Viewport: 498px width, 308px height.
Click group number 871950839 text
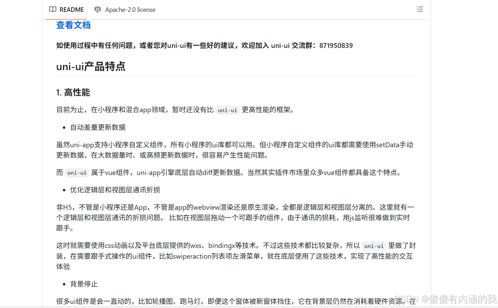(336, 45)
